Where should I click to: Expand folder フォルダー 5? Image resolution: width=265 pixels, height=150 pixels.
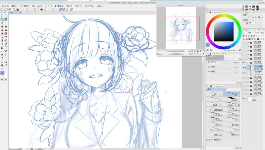coord(248,51)
